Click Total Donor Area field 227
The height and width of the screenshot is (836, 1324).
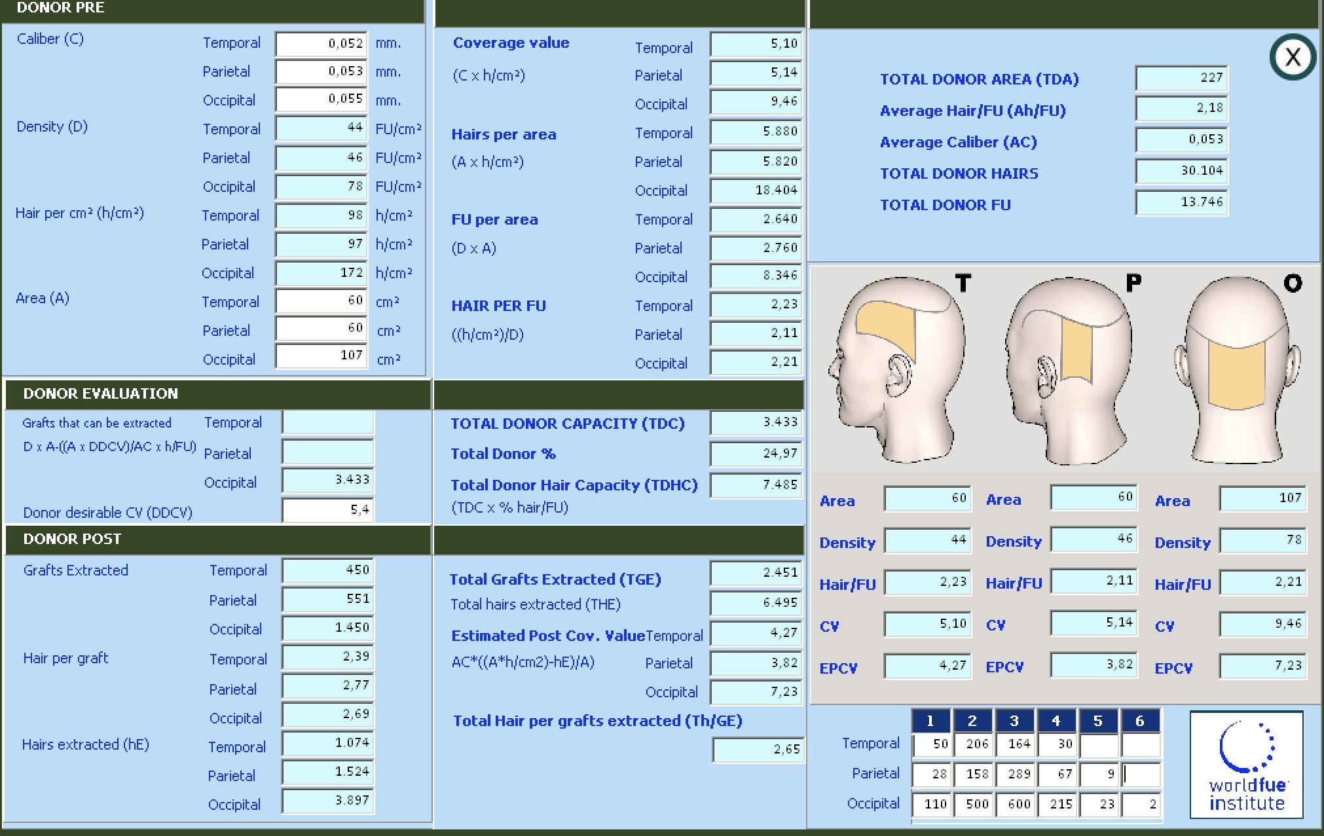coord(1181,78)
